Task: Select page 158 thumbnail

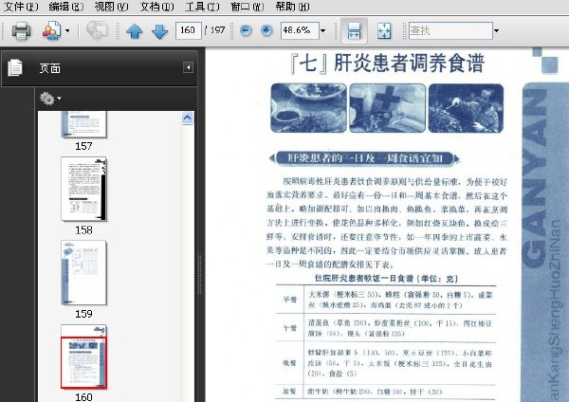Action: coord(83,189)
